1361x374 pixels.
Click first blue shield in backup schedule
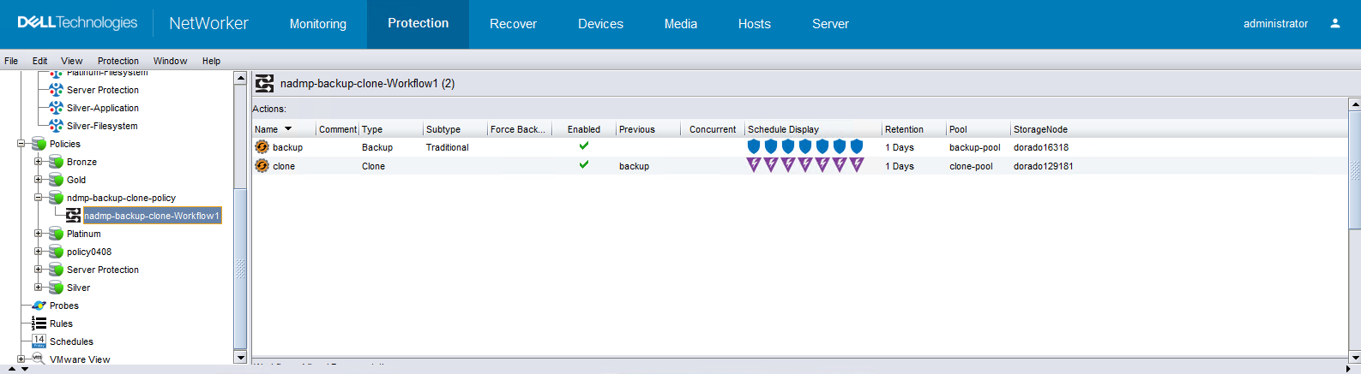coord(754,147)
